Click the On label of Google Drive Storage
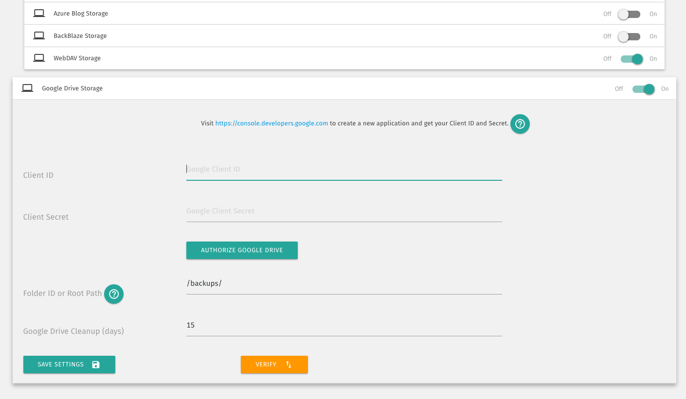This screenshot has height=399, width=686. point(665,89)
